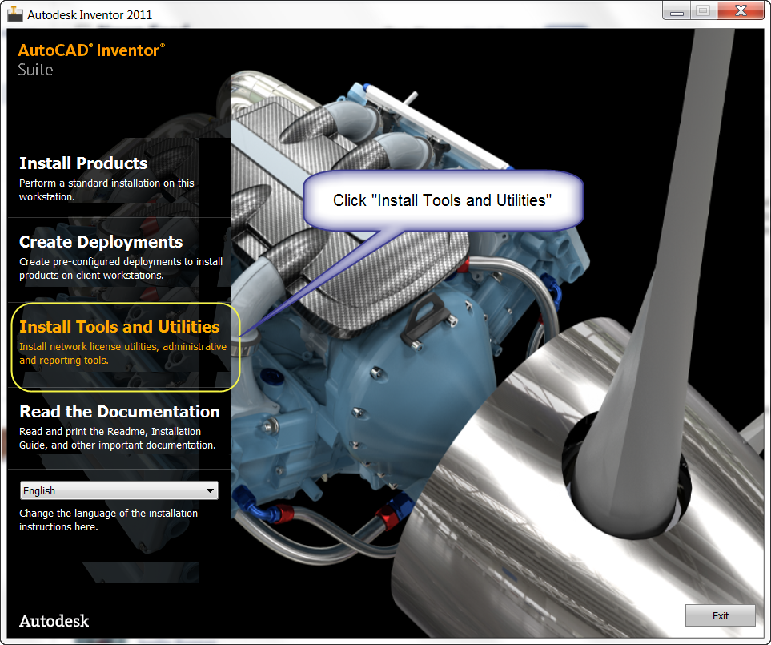This screenshot has height=645, width=771.
Task: Select Create Deployments
Action: pyautogui.click(x=101, y=241)
